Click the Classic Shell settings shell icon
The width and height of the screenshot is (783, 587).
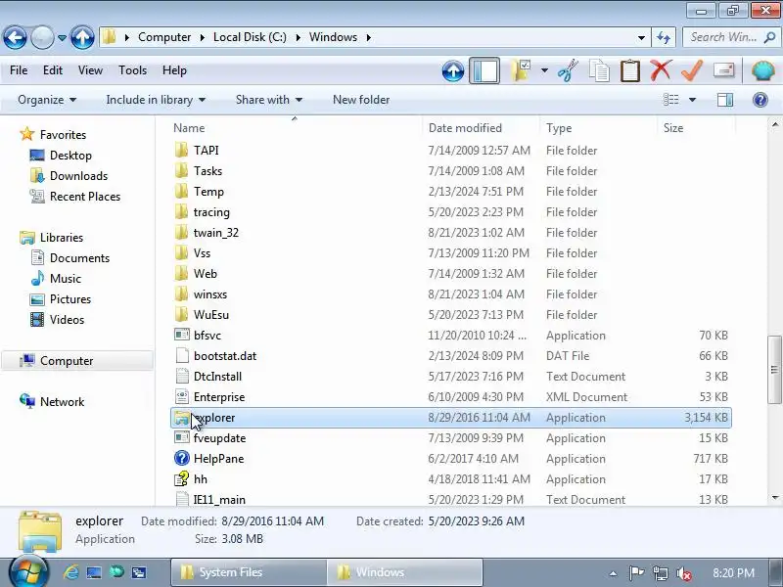click(763, 70)
